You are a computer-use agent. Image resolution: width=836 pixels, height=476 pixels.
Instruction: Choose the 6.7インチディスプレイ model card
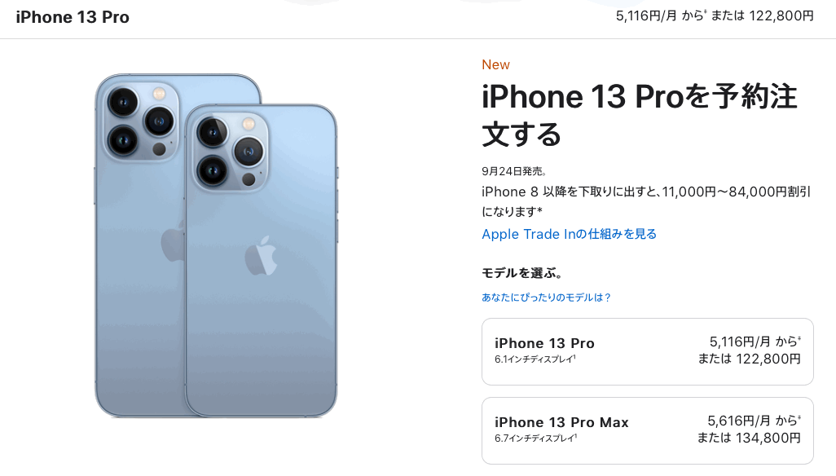coord(647,430)
